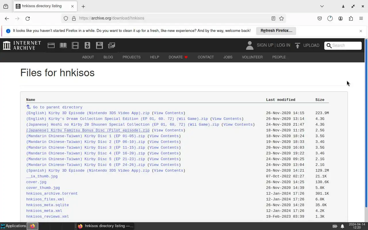The height and width of the screenshot is (230, 368).
Task: View Contents of Kirby's Dream Collection zip
Action: tap(227, 119)
